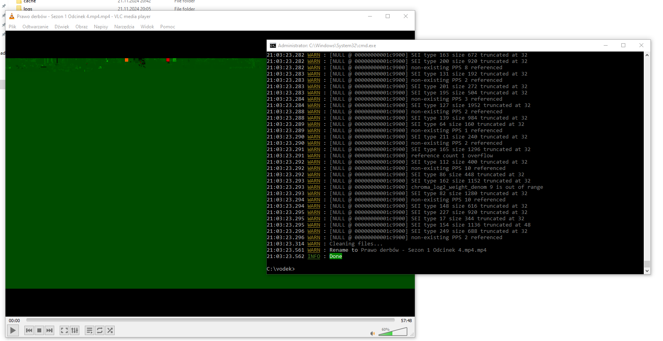Click the C:\vodek> command prompt line
Image resolution: width=663 pixels, height=341 pixels.
click(x=281, y=269)
